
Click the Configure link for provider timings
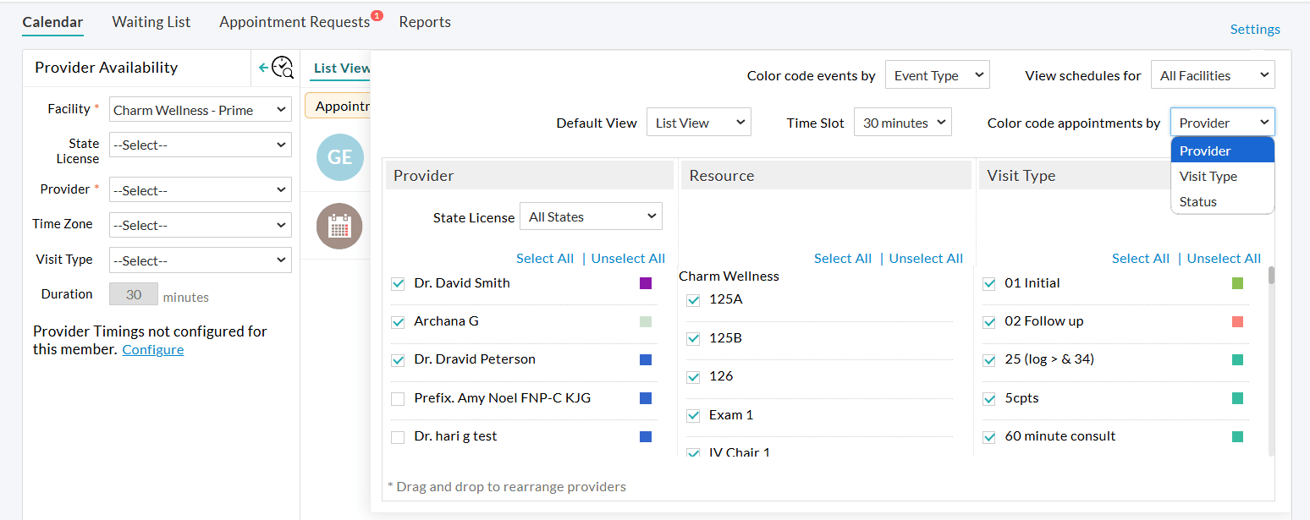(152, 349)
